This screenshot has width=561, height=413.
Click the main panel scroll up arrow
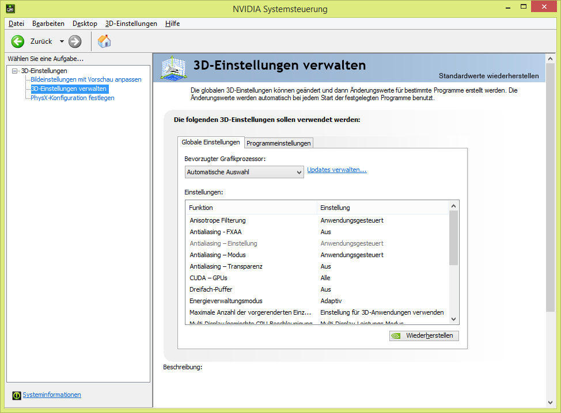550,59
